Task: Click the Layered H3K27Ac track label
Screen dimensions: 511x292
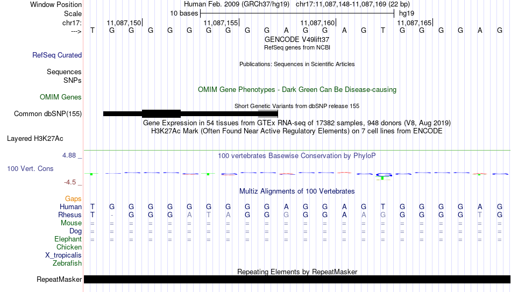Action: coord(35,139)
